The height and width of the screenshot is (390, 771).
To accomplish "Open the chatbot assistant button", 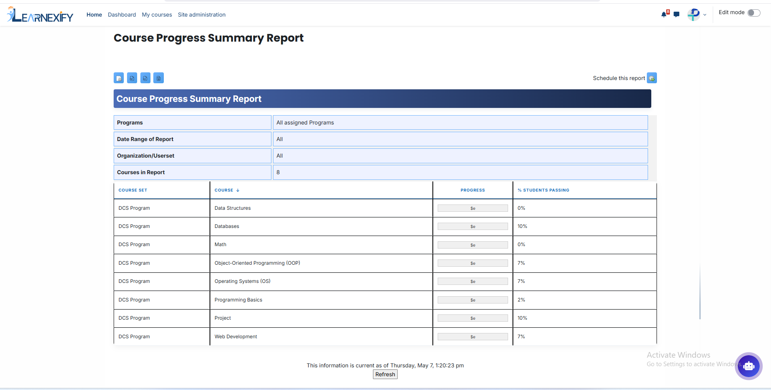I will pos(749,366).
